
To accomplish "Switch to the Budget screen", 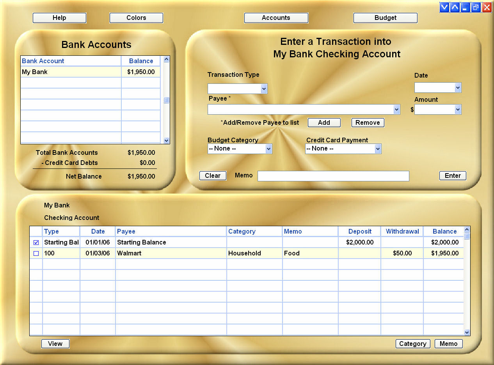I will [385, 18].
